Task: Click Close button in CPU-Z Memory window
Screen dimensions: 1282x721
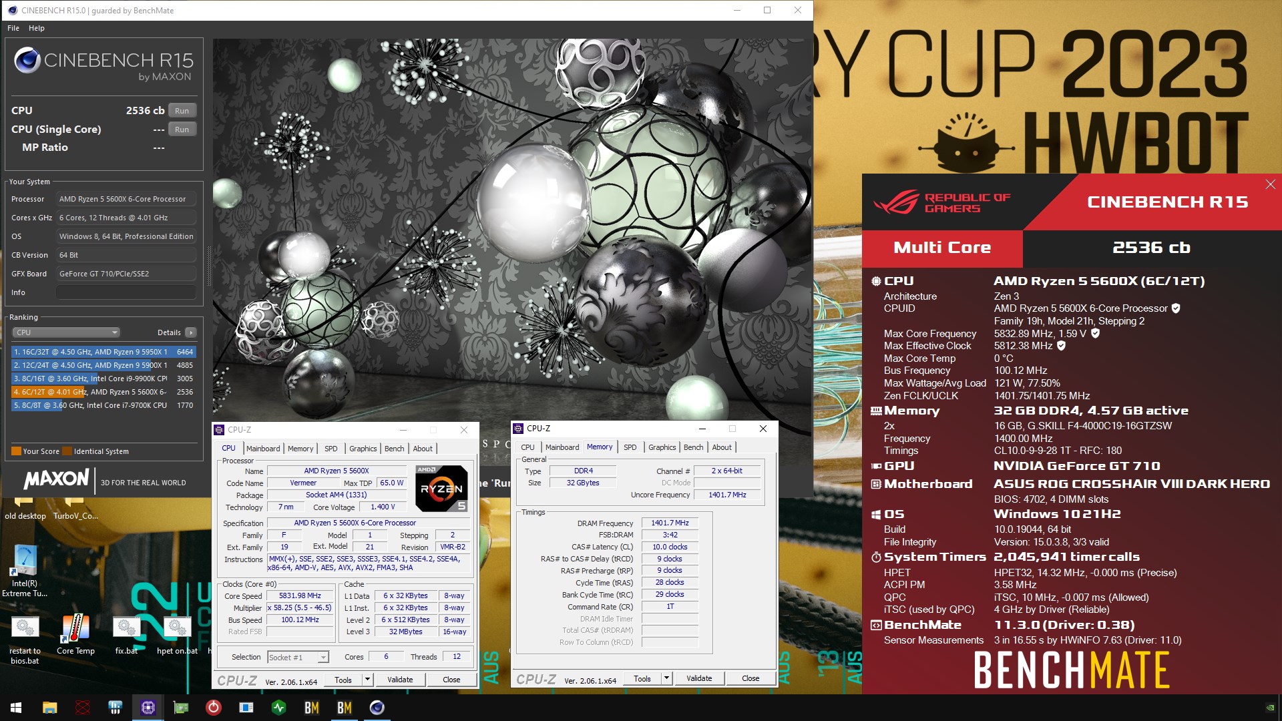Action: coord(751,679)
